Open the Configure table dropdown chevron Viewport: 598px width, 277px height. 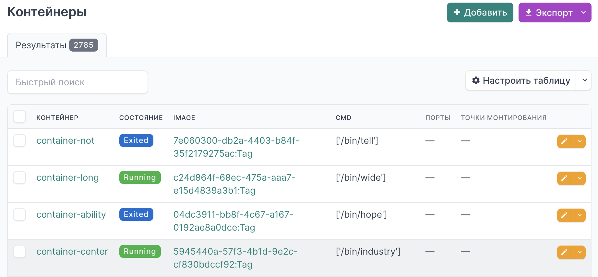point(584,80)
